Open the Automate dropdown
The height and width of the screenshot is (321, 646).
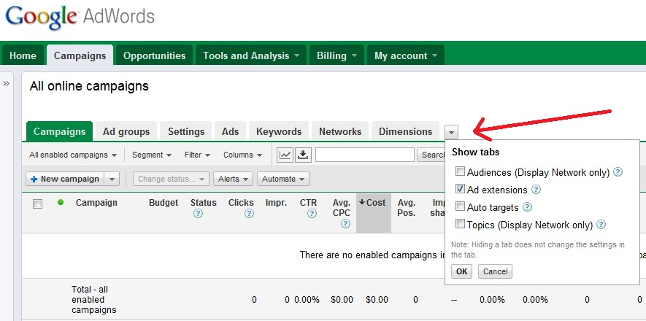click(283, 179)
